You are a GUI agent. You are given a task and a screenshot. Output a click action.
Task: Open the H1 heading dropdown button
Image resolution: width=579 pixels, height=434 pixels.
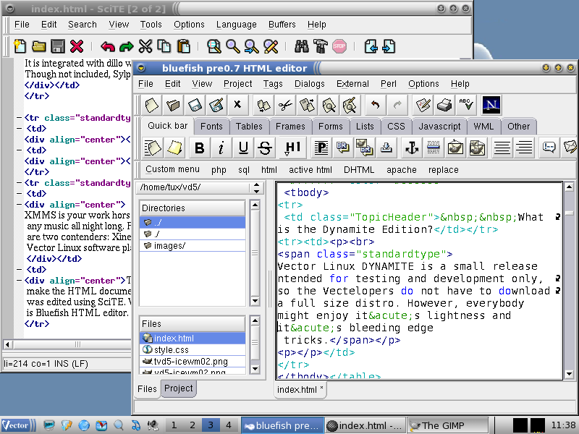(x=292, y=148)
